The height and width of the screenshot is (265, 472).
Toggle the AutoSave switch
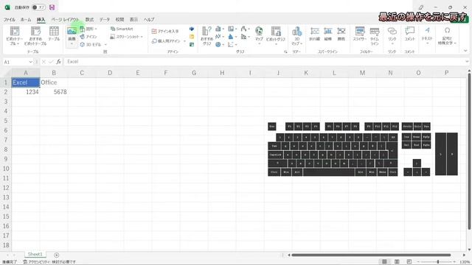[x=38, y=7]
